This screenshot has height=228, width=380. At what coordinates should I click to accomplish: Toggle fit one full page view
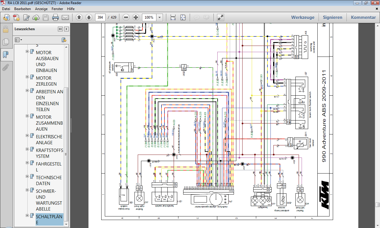(x=183, y=17)
